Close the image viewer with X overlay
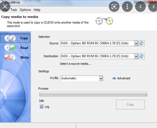157x128 pixels. 5,7
